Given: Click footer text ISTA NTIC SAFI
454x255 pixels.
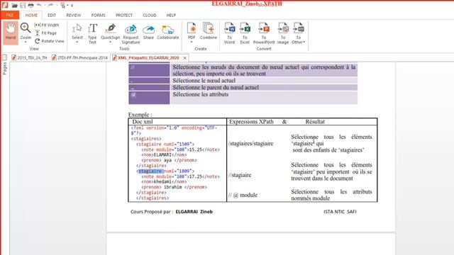Looking at the screenshot, I should pyautogui.click(x=340, y=212).
